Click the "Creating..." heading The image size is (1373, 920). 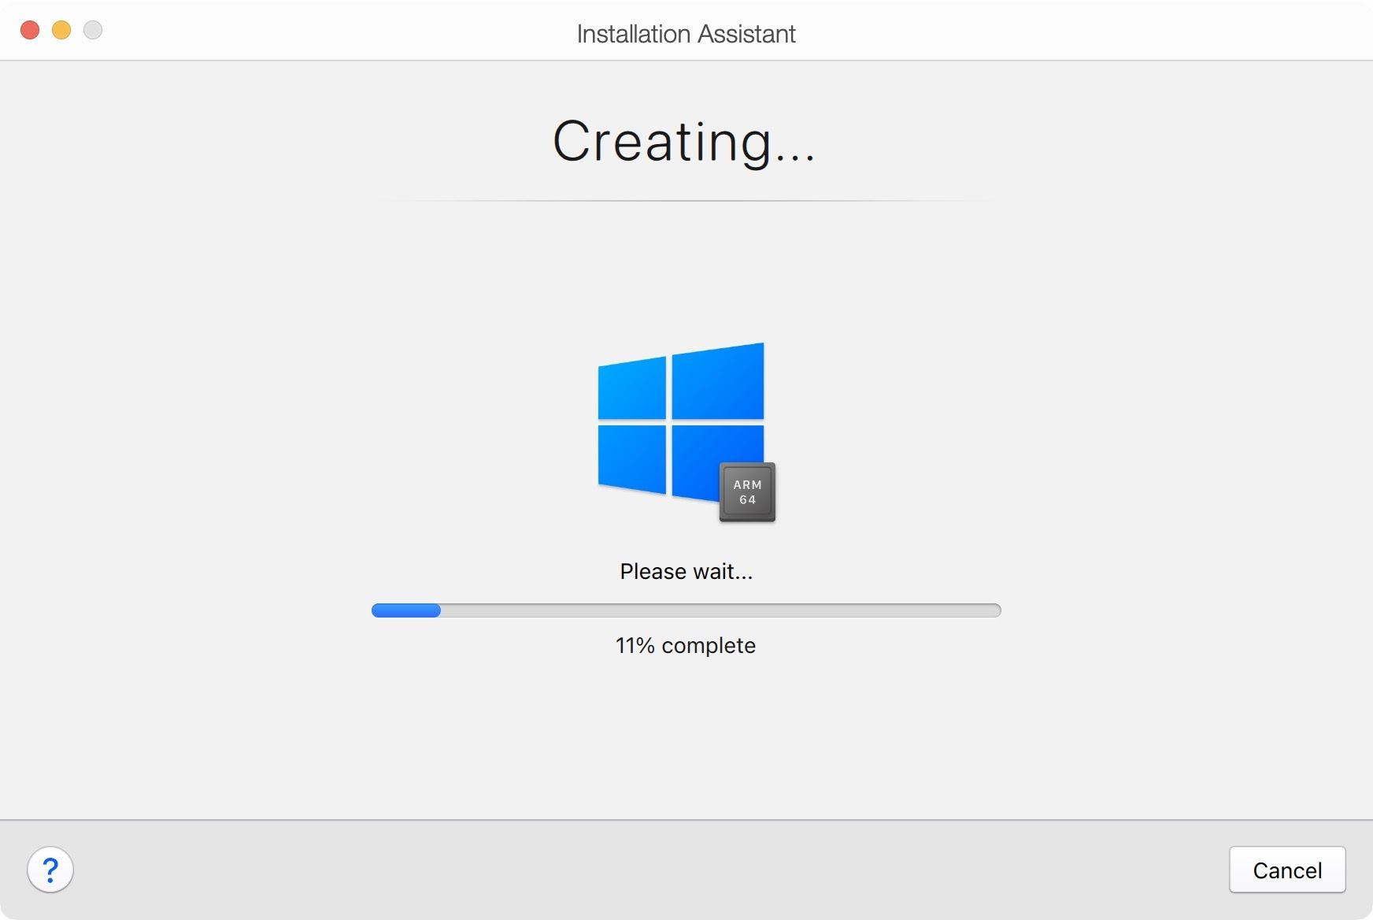click(684, 142)
